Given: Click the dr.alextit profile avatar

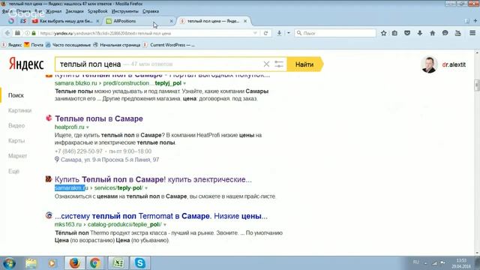Looking at the screenshot, I should pos(429,64).
